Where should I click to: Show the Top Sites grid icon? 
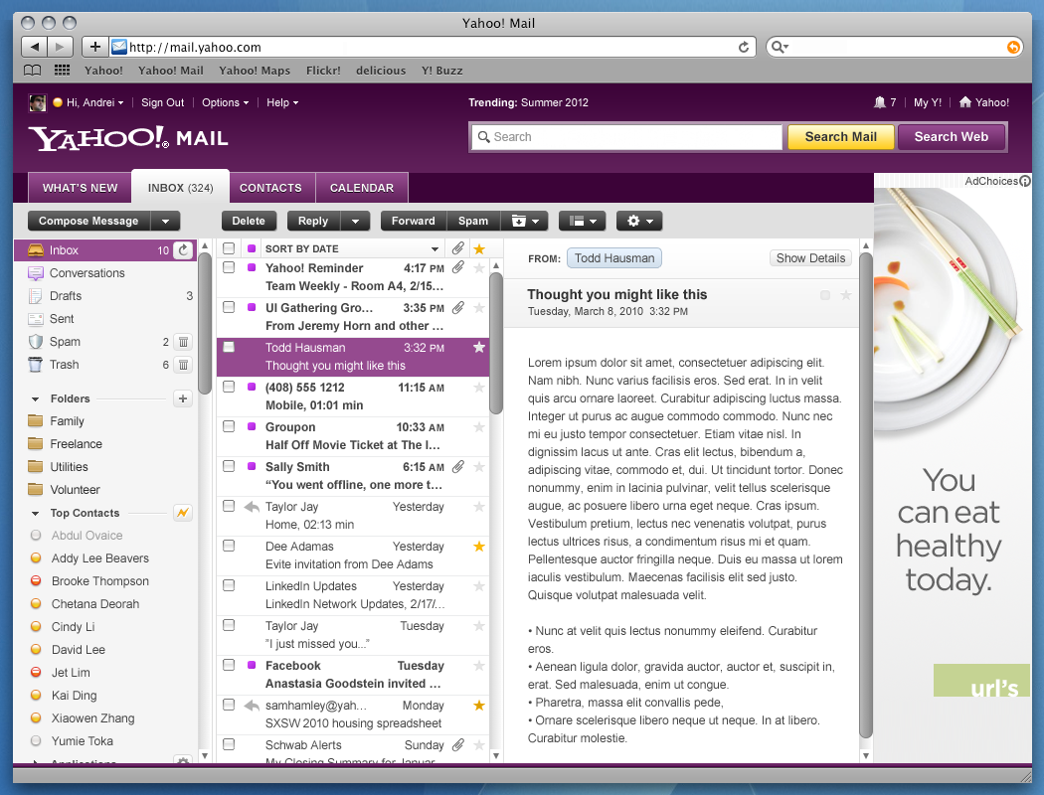point(62,70)
